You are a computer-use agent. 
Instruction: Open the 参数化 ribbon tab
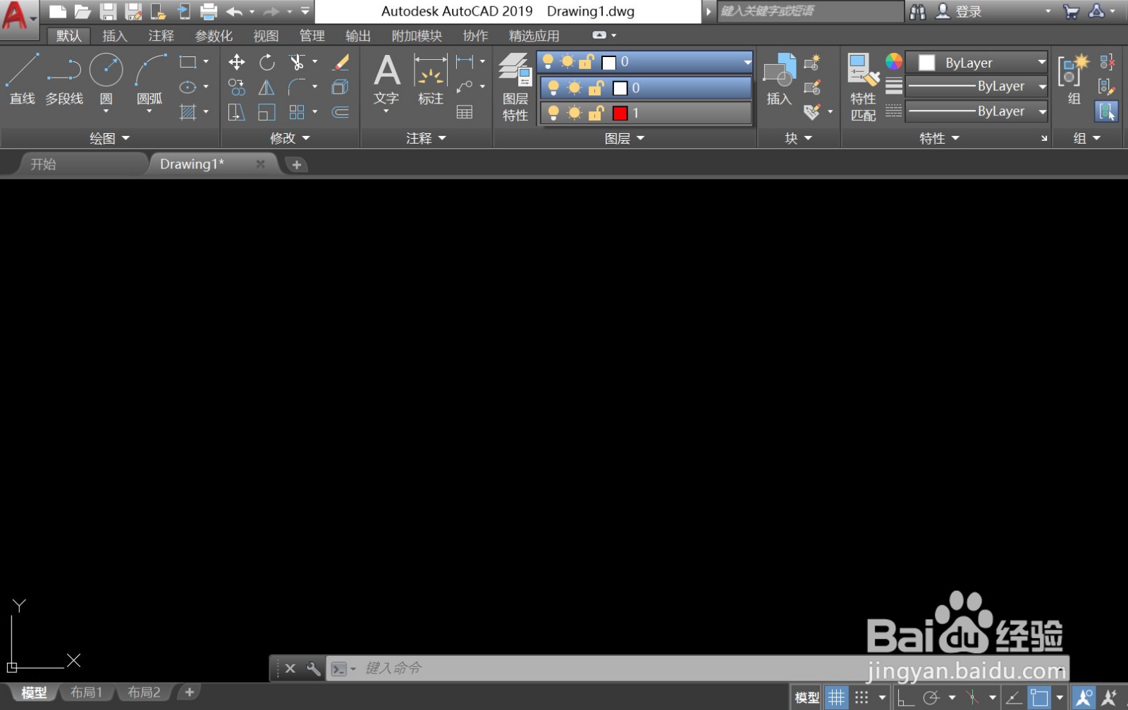[x=214, y=35]
